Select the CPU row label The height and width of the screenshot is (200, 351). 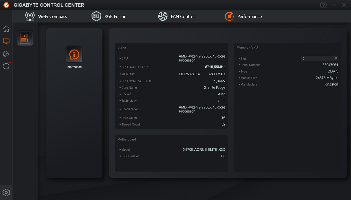(125, 58)
